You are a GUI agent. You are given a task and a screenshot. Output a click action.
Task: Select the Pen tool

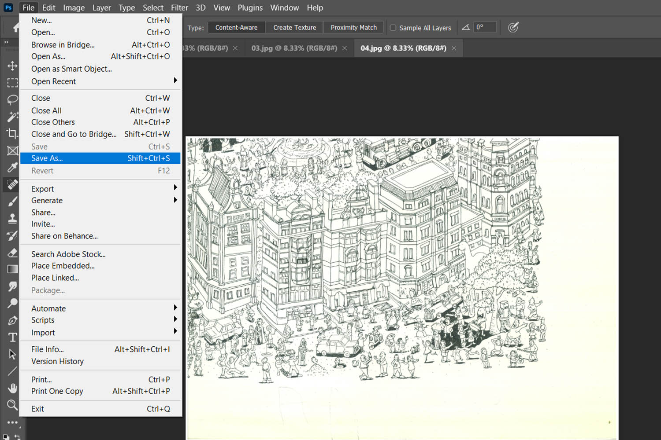(12, 320)
